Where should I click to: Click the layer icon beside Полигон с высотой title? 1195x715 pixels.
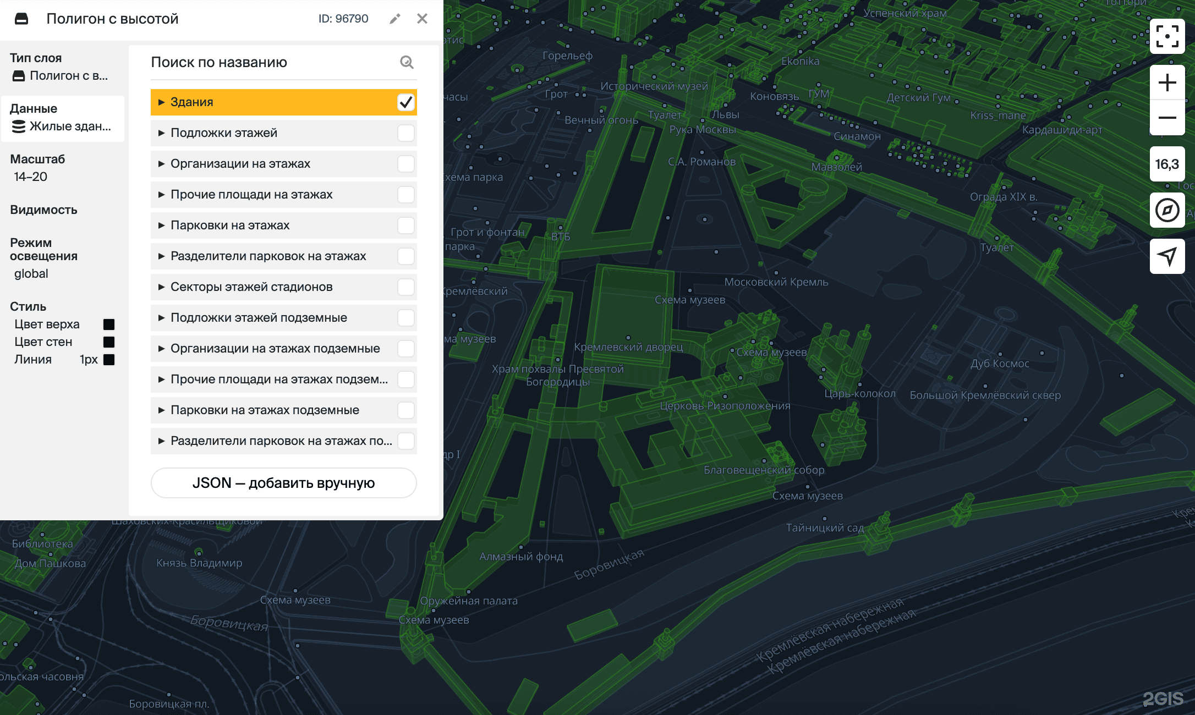point(21,19)
